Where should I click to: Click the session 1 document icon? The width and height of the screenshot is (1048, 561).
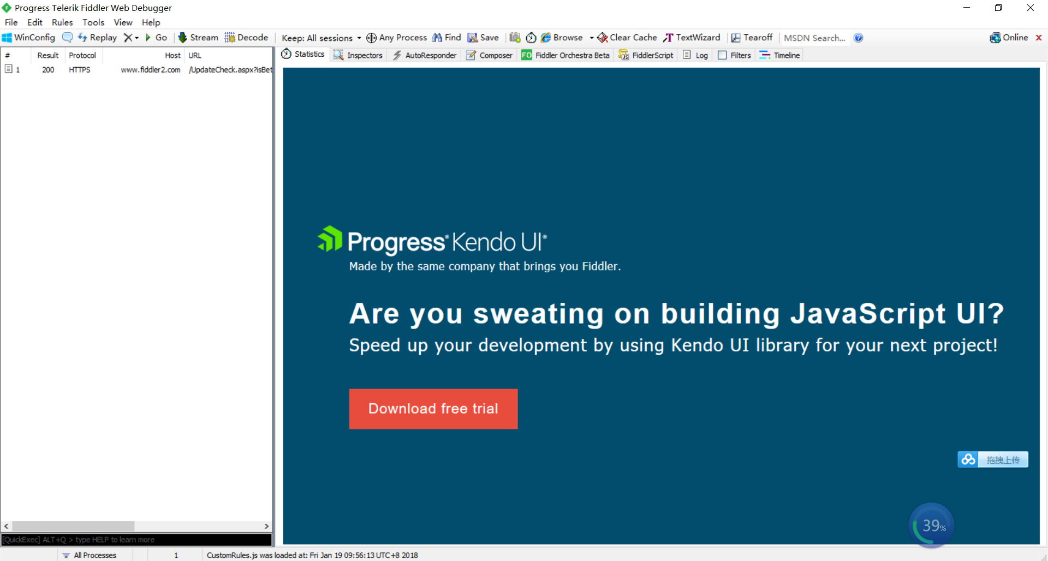[8, 69]
